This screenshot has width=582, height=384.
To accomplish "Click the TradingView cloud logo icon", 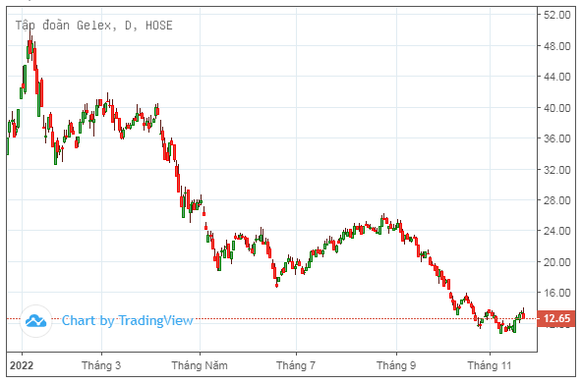I will 35,321.
